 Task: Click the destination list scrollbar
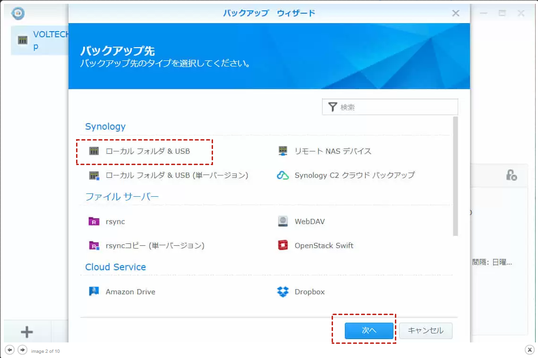point(455,176)
